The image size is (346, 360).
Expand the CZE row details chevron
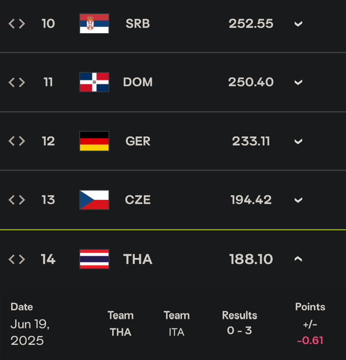298,200
